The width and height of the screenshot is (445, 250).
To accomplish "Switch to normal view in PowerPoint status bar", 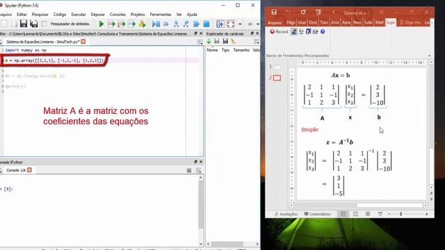I will pyautogui.click(x=343, y=214).
